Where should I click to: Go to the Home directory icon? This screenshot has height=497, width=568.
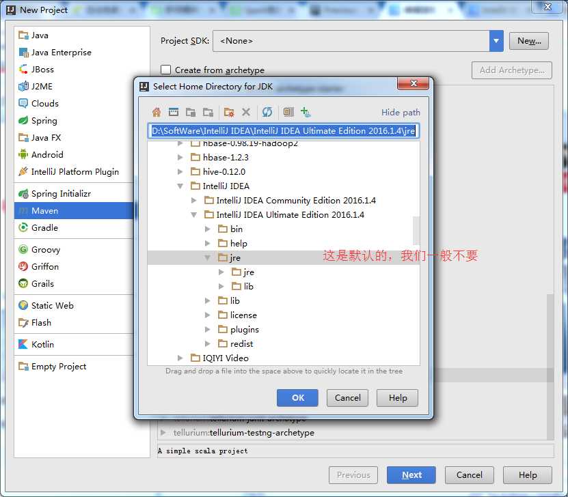[157, 113]
